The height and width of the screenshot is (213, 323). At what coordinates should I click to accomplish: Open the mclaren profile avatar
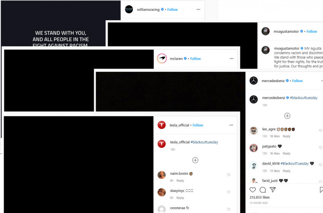162,58
